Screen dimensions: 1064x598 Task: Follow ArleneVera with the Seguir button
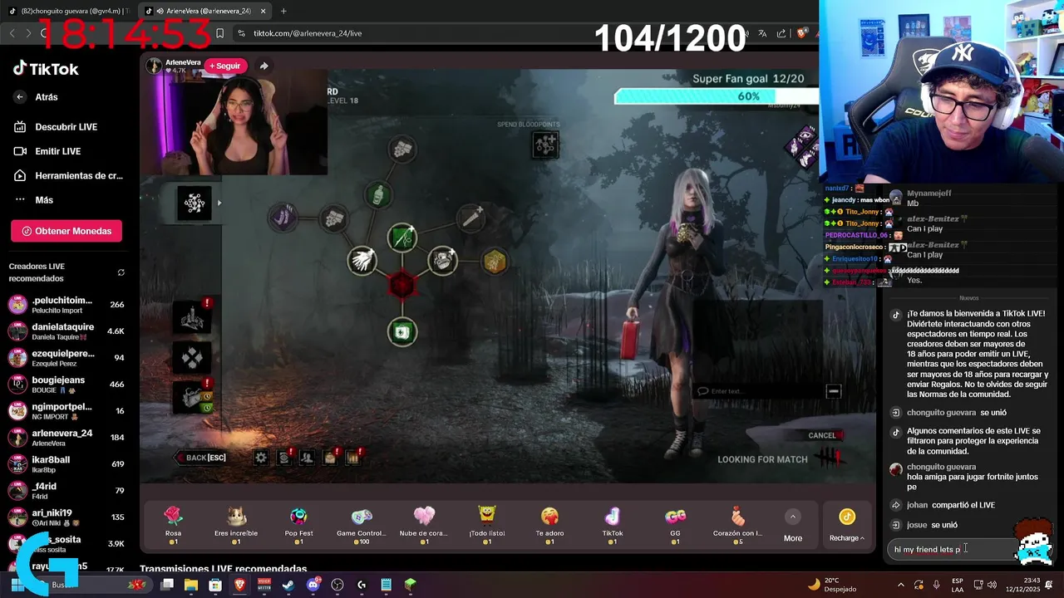click(225, 66)
